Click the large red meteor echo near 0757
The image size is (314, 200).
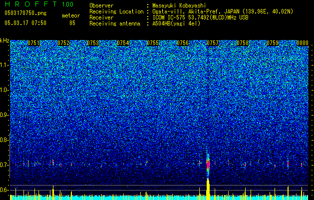tap(208, 164)
